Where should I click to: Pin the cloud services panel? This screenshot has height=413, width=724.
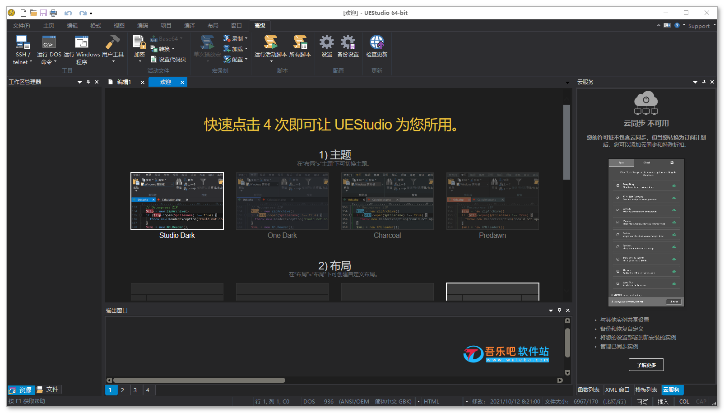tap(704, 82)
